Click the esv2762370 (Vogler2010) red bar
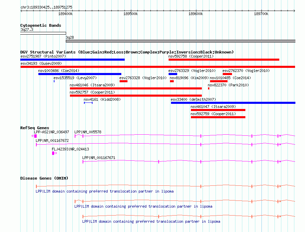 click(228, 74)
